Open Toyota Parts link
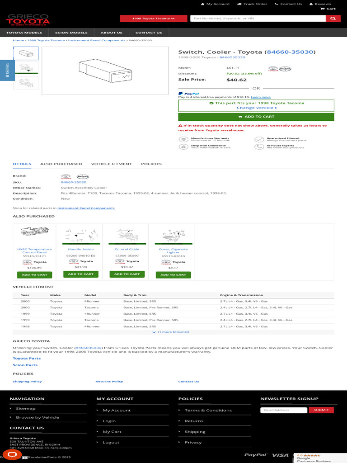 [27, 359]
